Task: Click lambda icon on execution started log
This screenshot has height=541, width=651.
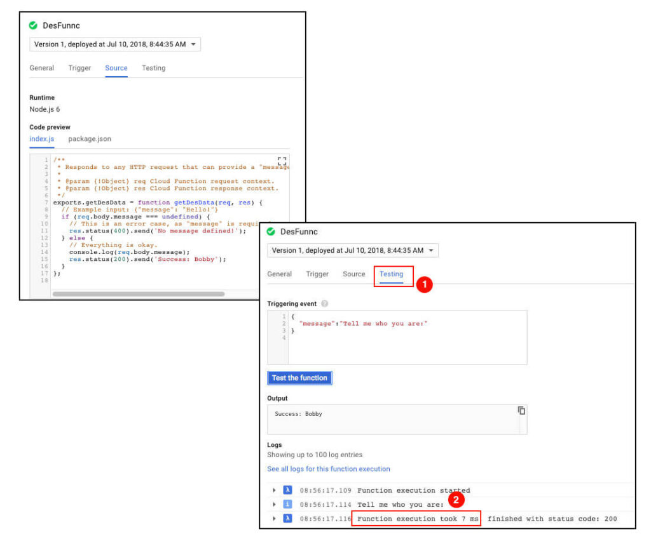Action: click(287, 490)
